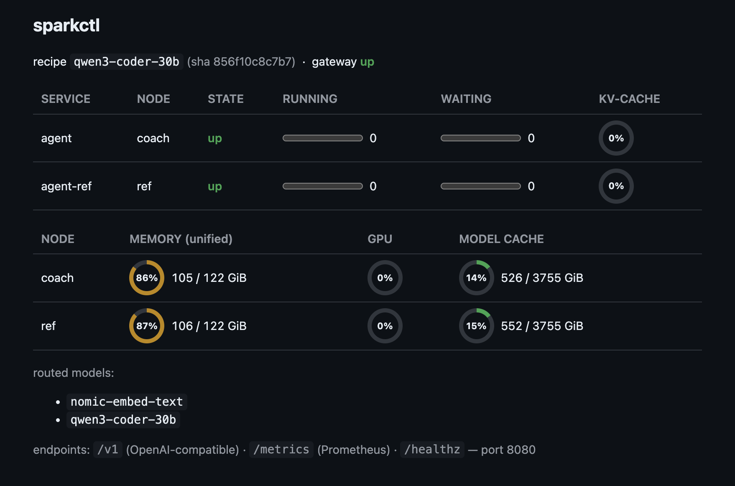Click the GPU column header
This screenshot has height=486, width=735.
coord(380,239)
